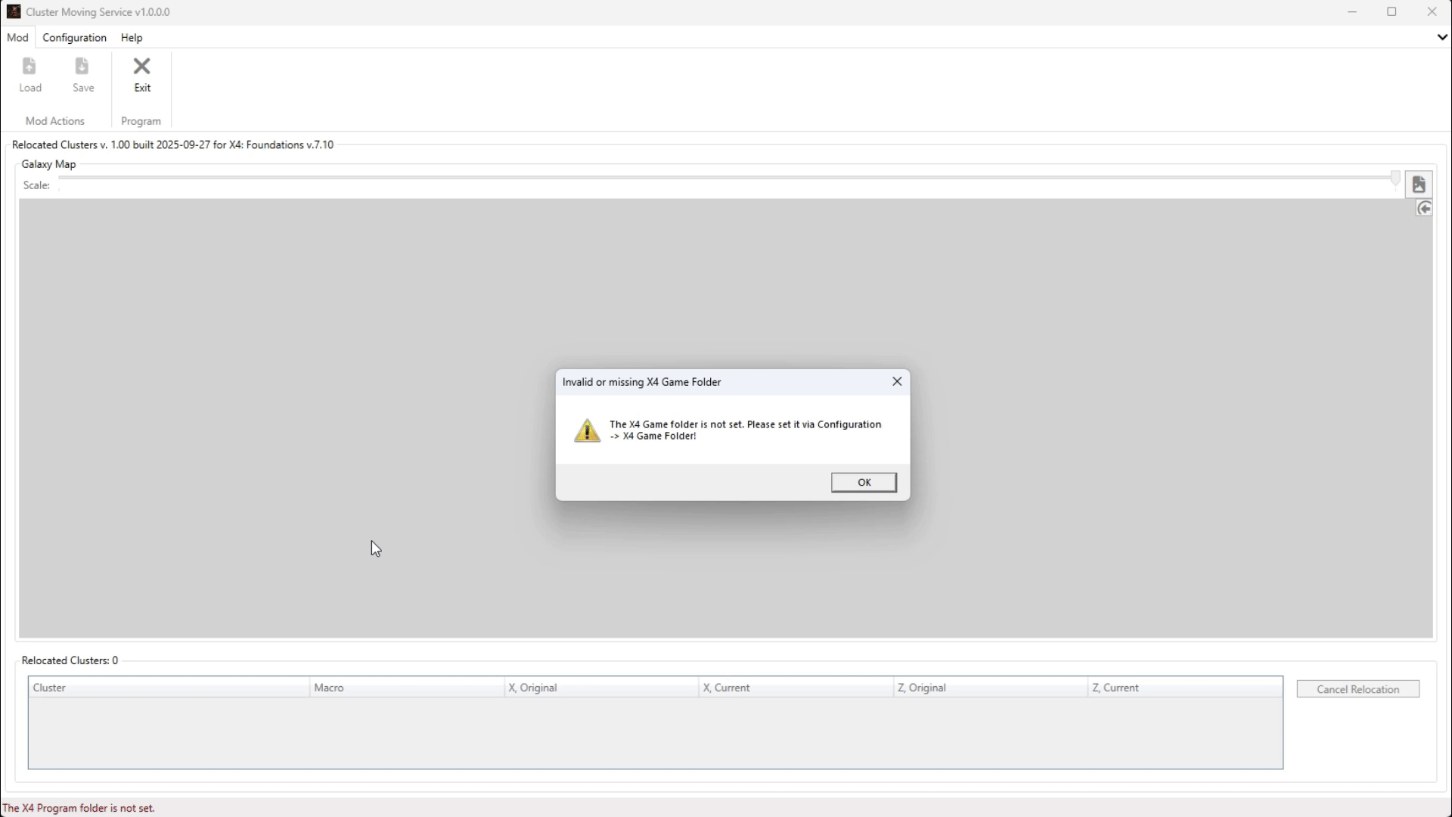
Task: Open the Help menu tab
Action: pyautogui.click(x=132, y=37)
